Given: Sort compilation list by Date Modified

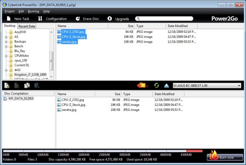Looking at the screenshot, I should coord(169,94).
